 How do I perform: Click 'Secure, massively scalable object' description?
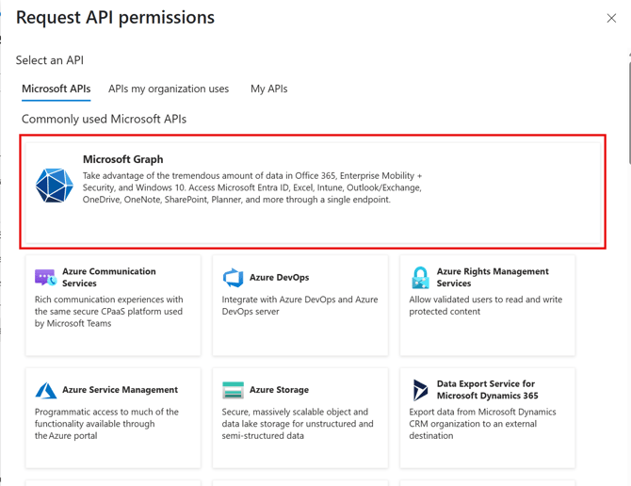click(298, 424)
